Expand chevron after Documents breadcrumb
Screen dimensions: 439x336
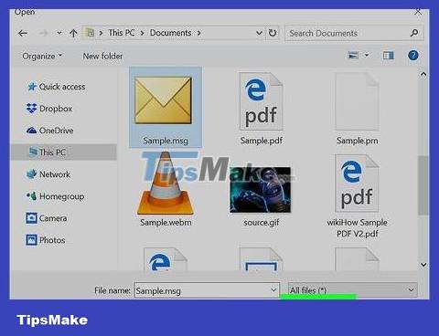pyautogui.click(x=199, y=33)
